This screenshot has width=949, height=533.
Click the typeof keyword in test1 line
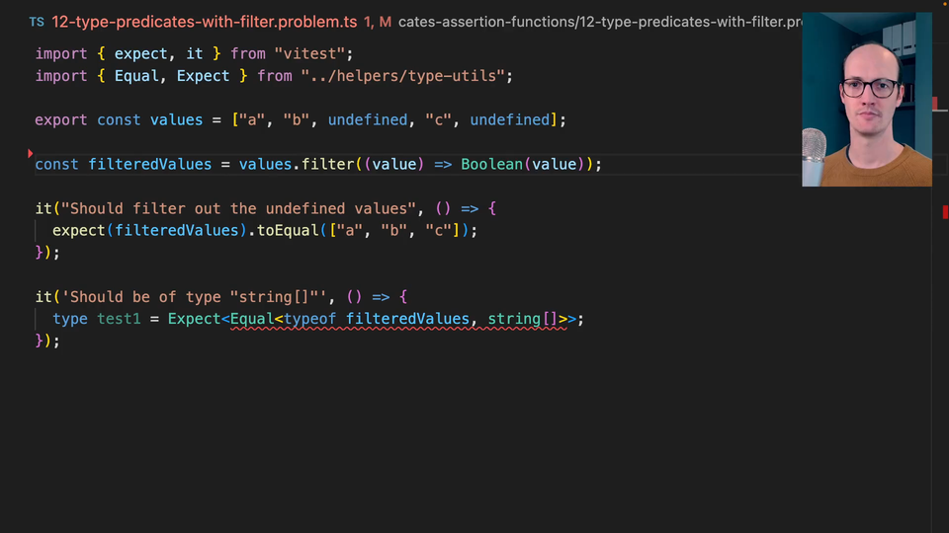pyautogui.click(x=309, y=319)
